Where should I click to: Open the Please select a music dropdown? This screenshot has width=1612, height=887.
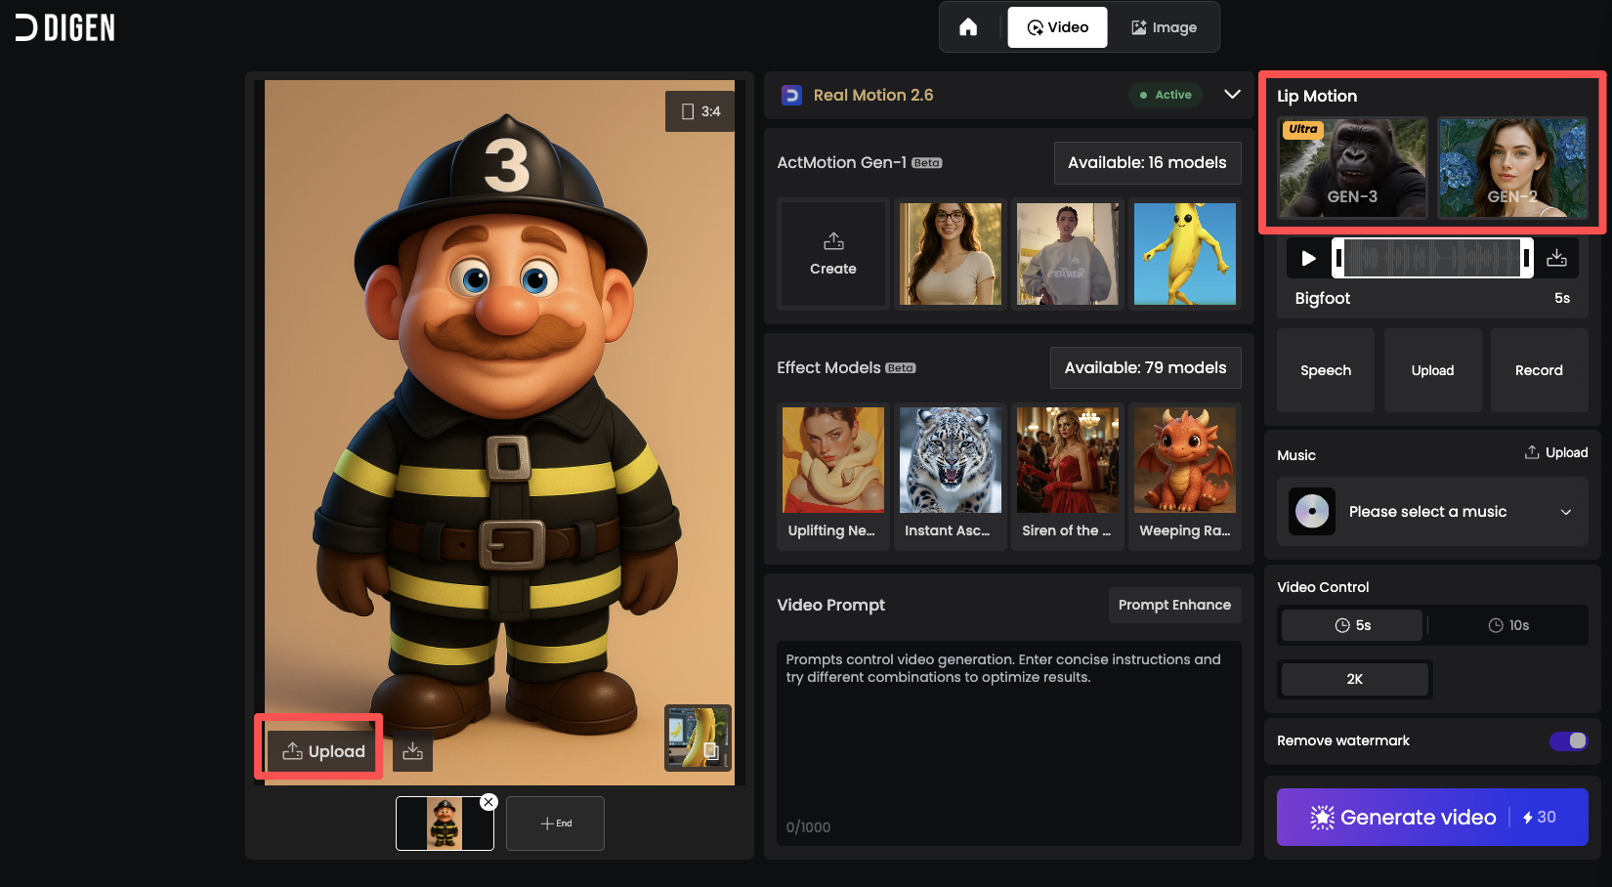[x=1432, y=512]
